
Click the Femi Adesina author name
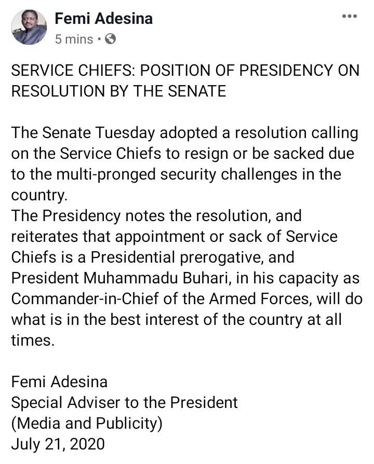tap(104, 19)
